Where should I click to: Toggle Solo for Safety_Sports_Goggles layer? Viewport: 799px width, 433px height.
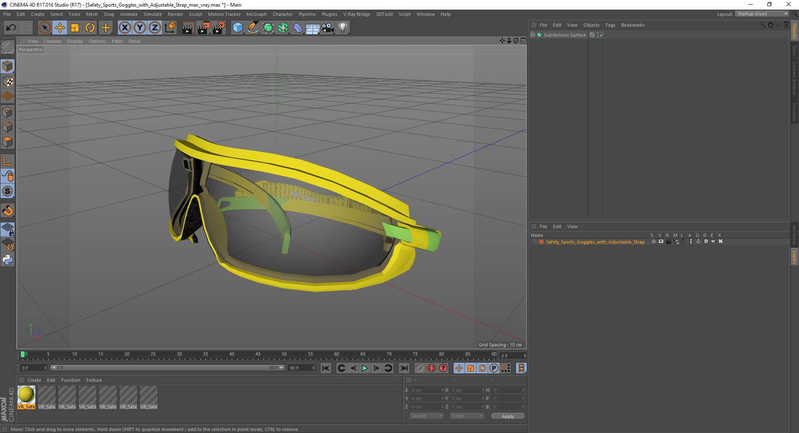[653, 241]
